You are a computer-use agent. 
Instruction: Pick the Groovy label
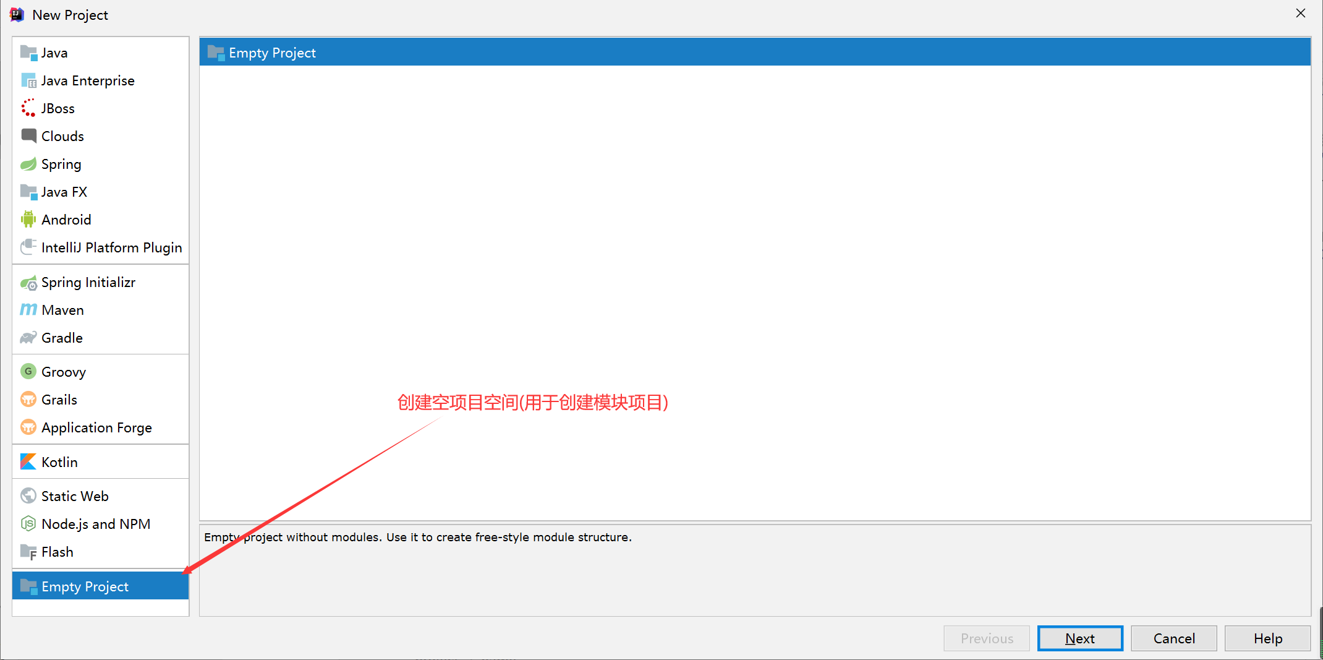[64, 372]
